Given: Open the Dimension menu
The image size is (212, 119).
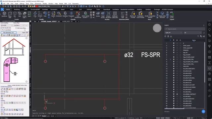Looking at the screenshot, I should [38, 4].
